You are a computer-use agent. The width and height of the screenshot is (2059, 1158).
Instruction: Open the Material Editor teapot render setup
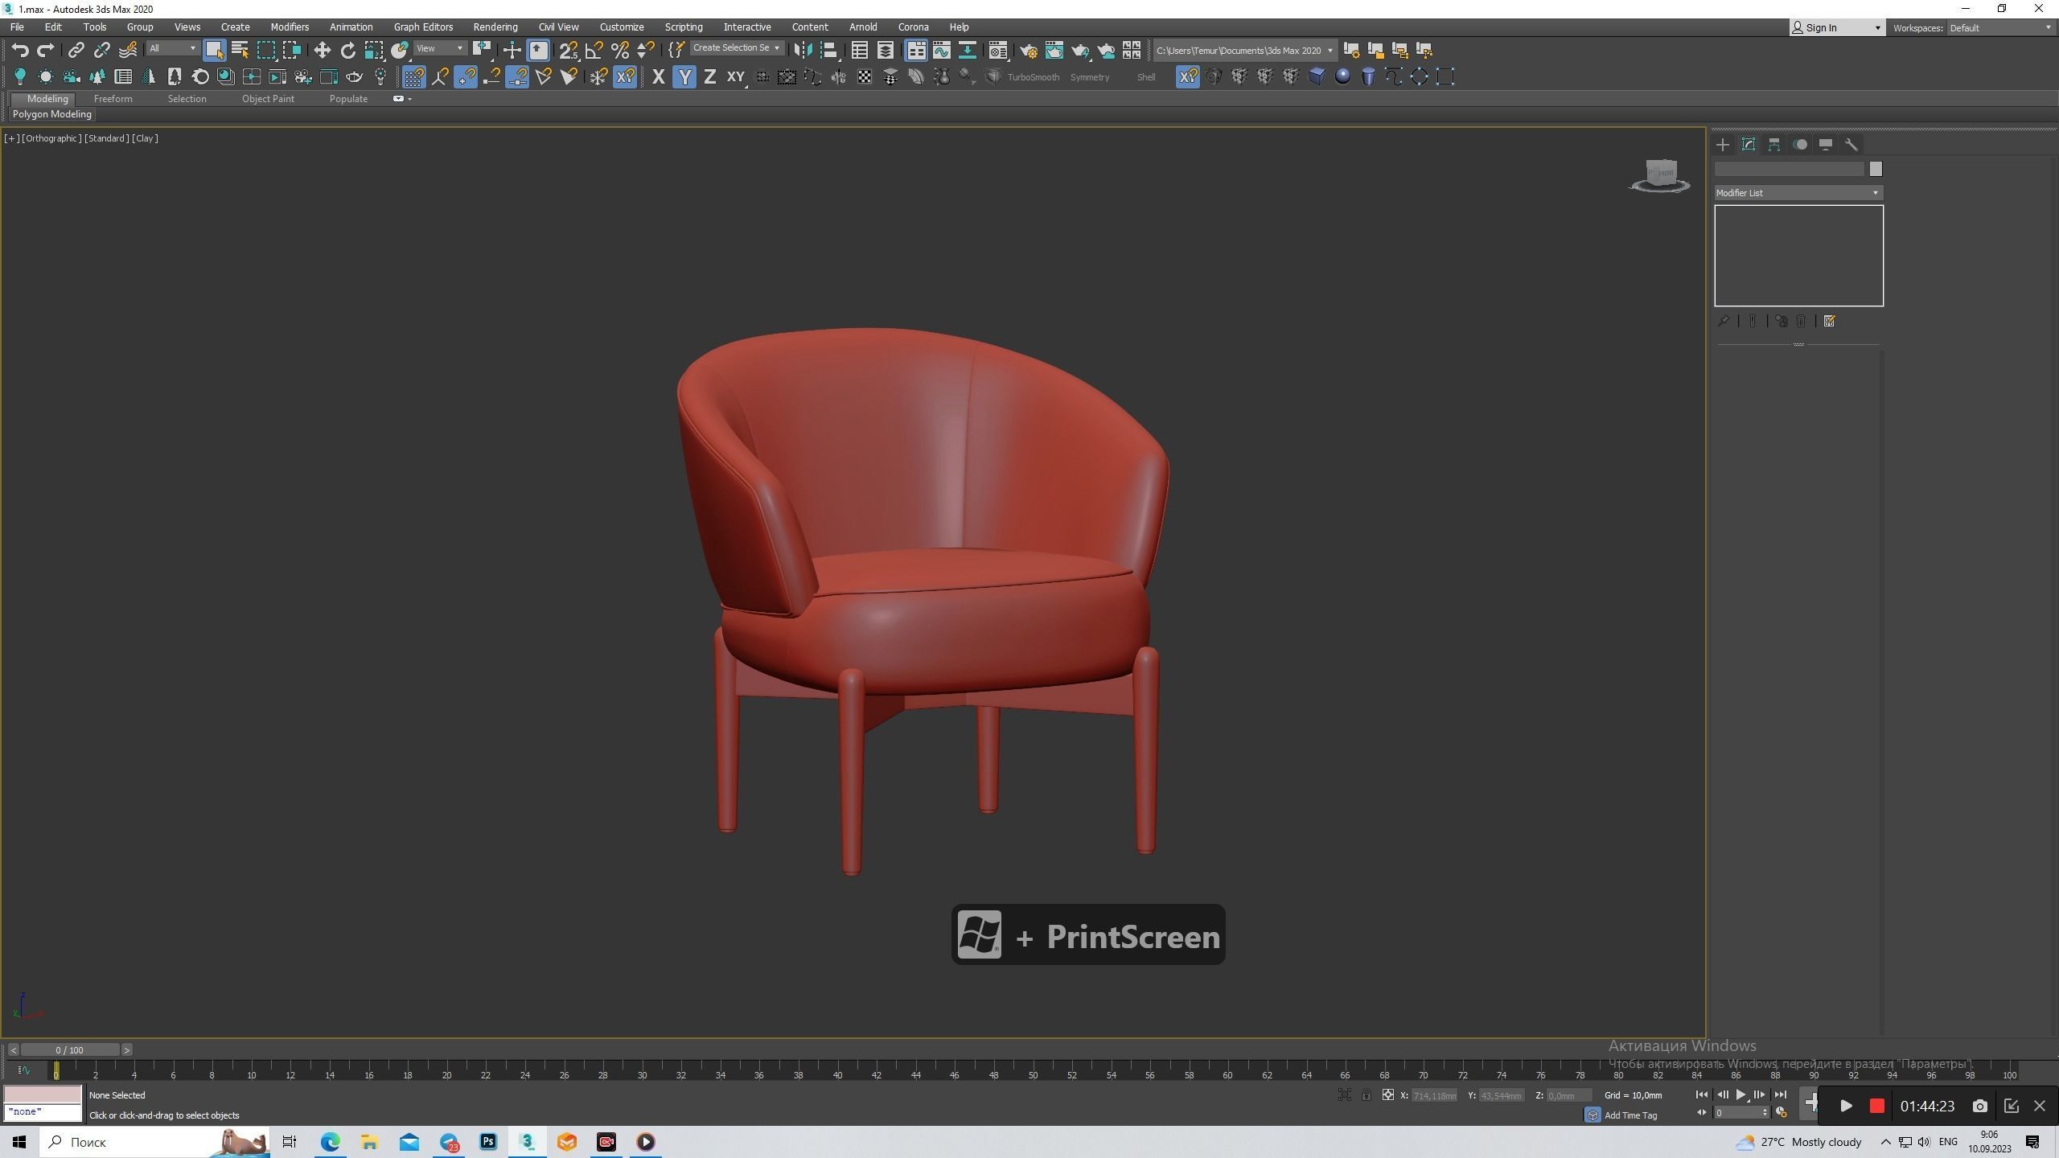tap(1028, 50)
